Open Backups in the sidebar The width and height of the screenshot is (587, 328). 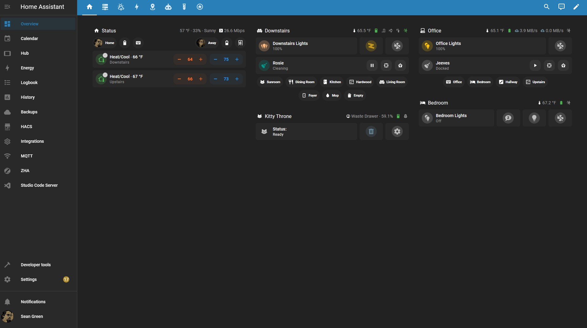[x=38, y=112]
